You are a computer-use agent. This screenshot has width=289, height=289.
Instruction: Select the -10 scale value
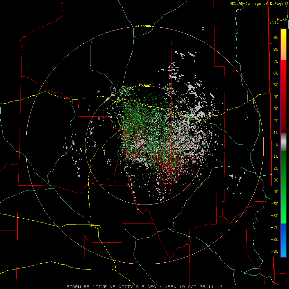(x=275, y=156)
